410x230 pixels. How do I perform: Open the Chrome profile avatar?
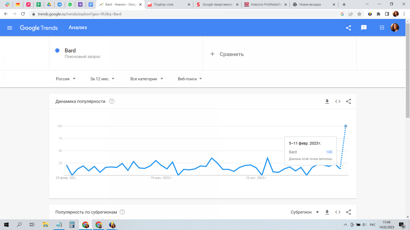(x=396, y=14)
